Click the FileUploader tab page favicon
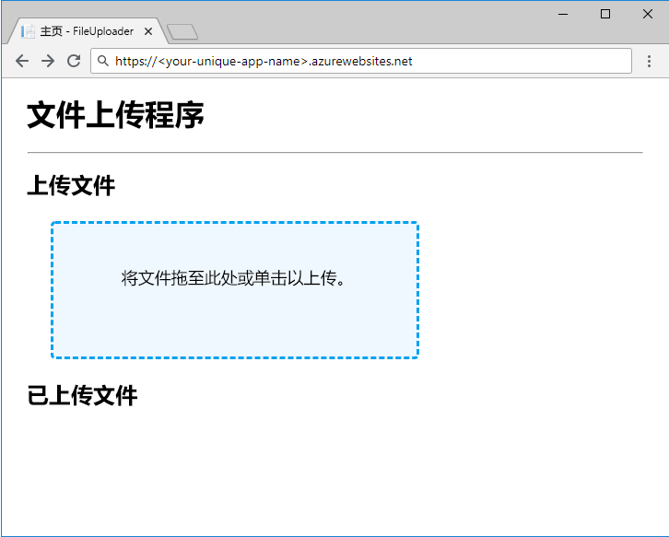This screenshot has height=537, width=669. pos(28,31)
